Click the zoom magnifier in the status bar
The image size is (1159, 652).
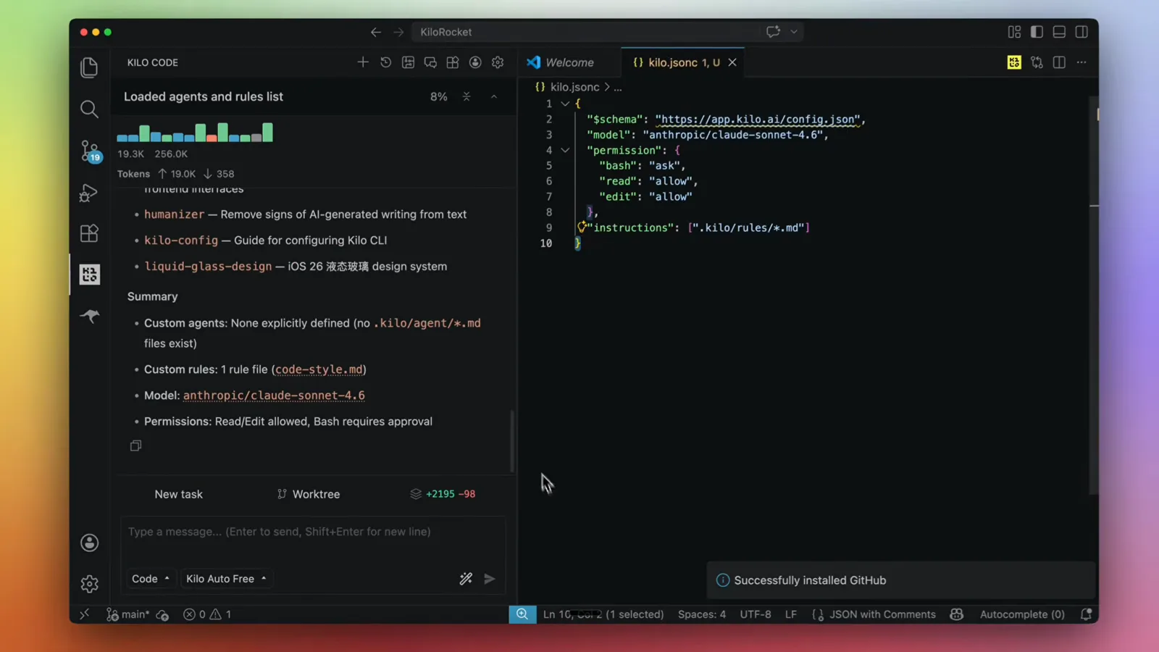click(522, 614)
